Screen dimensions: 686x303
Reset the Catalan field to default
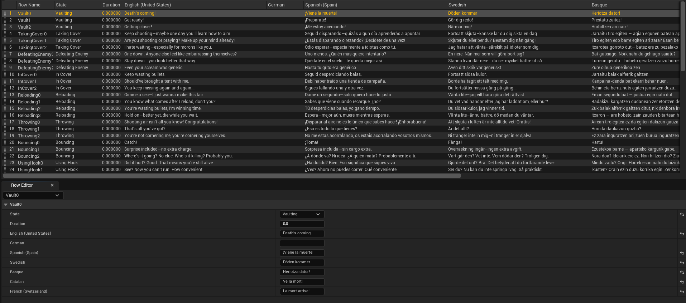coord(682,282)
